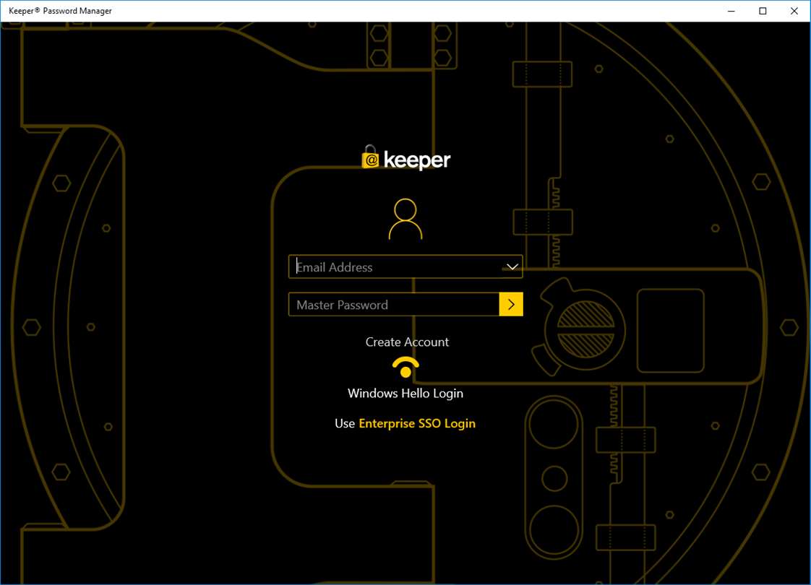Focus the Master Password field
Screen dimensions: 811x585
[394, 304]
